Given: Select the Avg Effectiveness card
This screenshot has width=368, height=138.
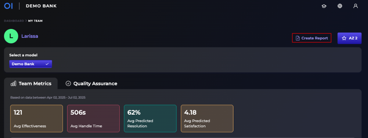Looking at the screenshot, I should coord(37,119).
